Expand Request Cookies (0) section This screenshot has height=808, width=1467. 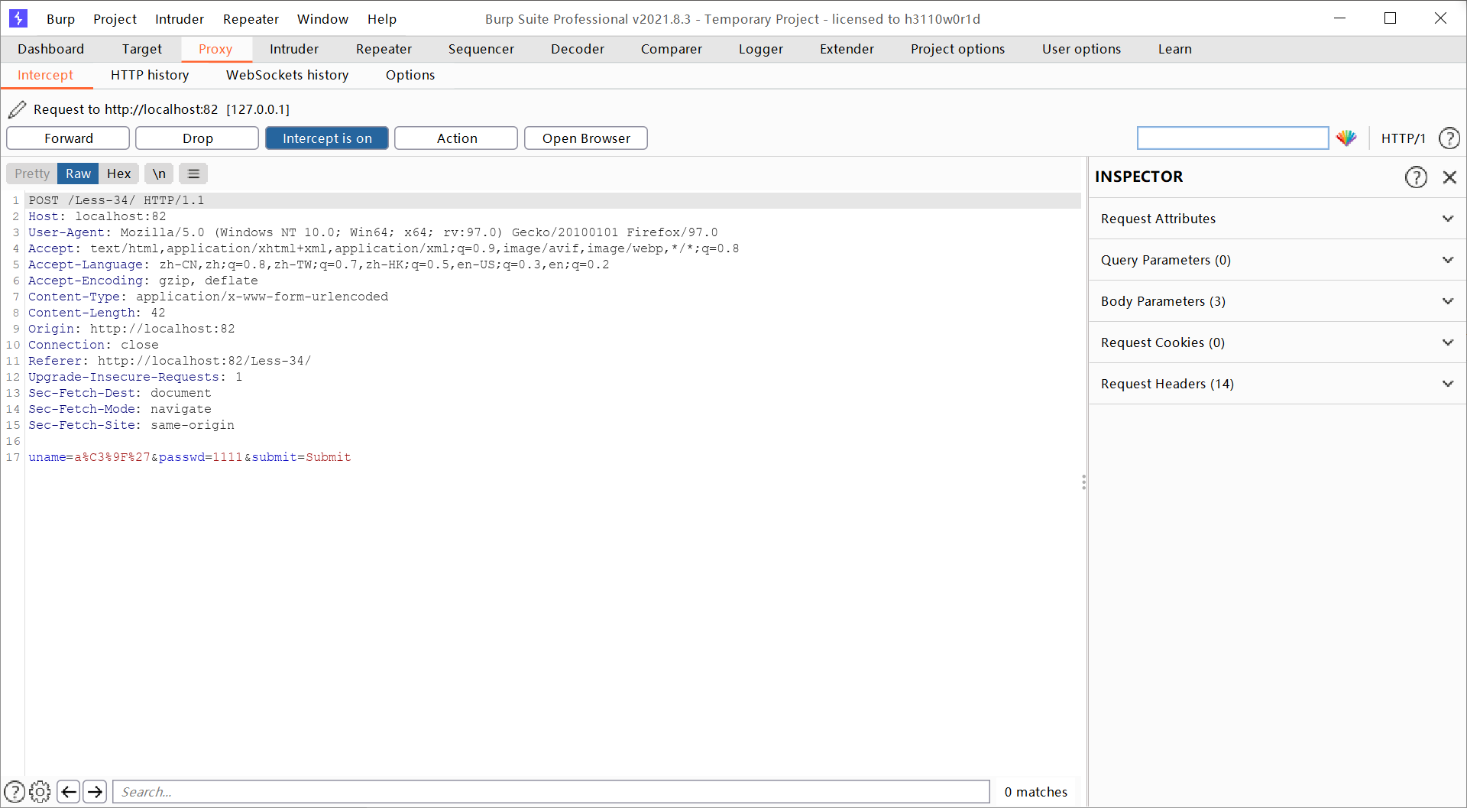point(1277,342)
